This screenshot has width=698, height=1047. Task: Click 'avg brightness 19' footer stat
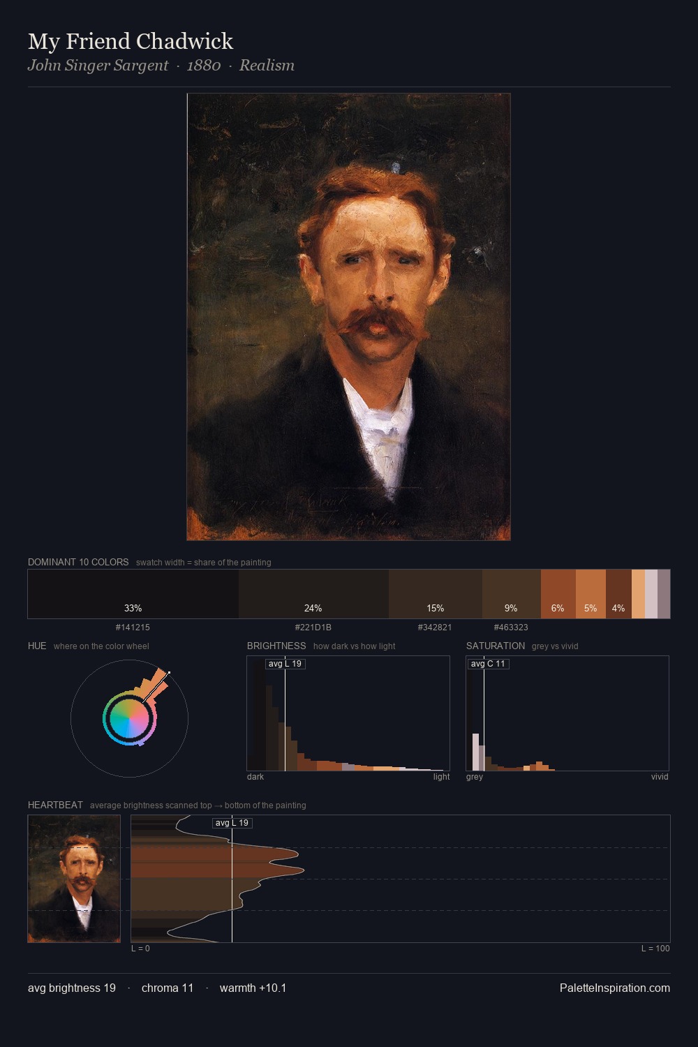(x=72, y=988)
